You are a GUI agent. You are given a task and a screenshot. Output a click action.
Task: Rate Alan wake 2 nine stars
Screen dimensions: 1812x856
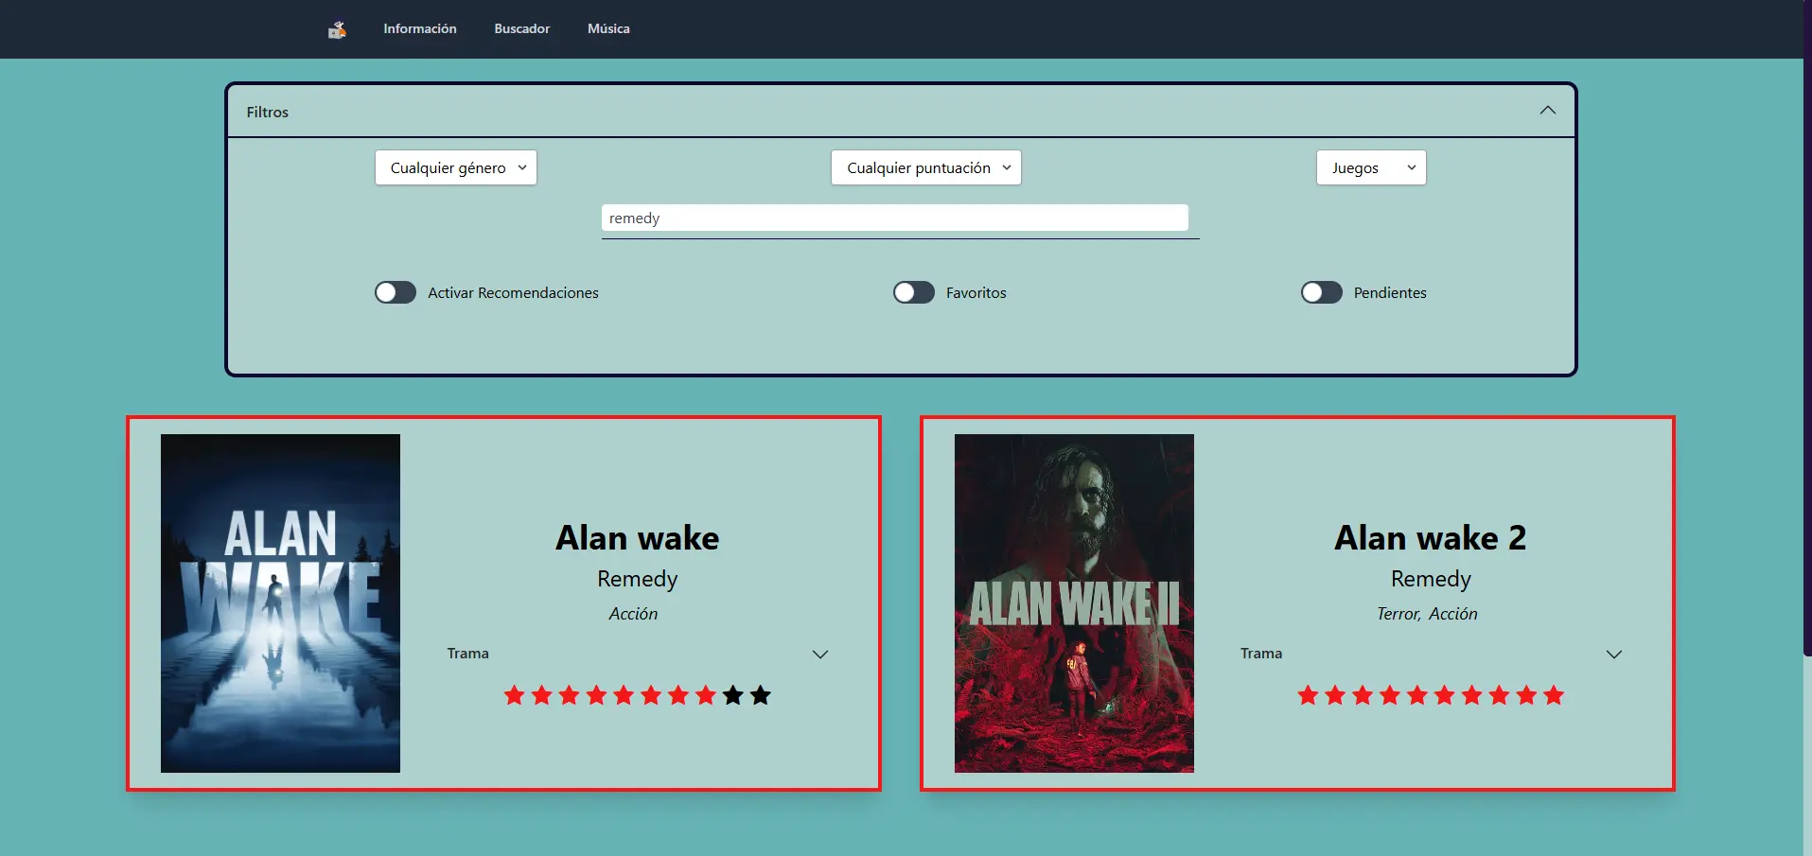pyautogui.click(x=1527, y=696)
